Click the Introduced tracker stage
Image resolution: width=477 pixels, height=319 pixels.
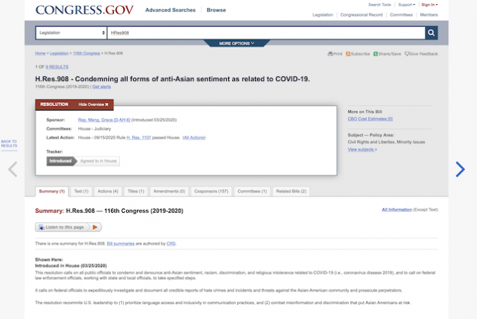[x=60, y=161]
